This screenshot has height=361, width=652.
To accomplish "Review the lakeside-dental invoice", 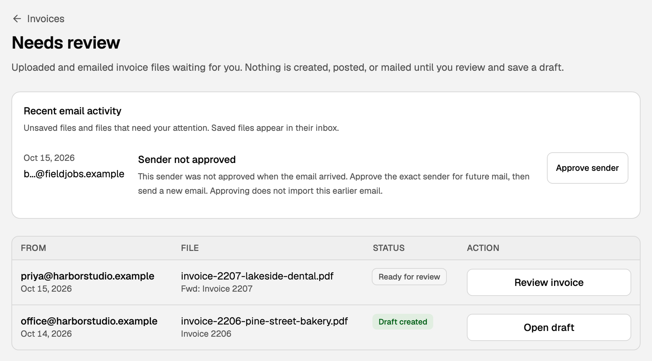I will [549, 282].
